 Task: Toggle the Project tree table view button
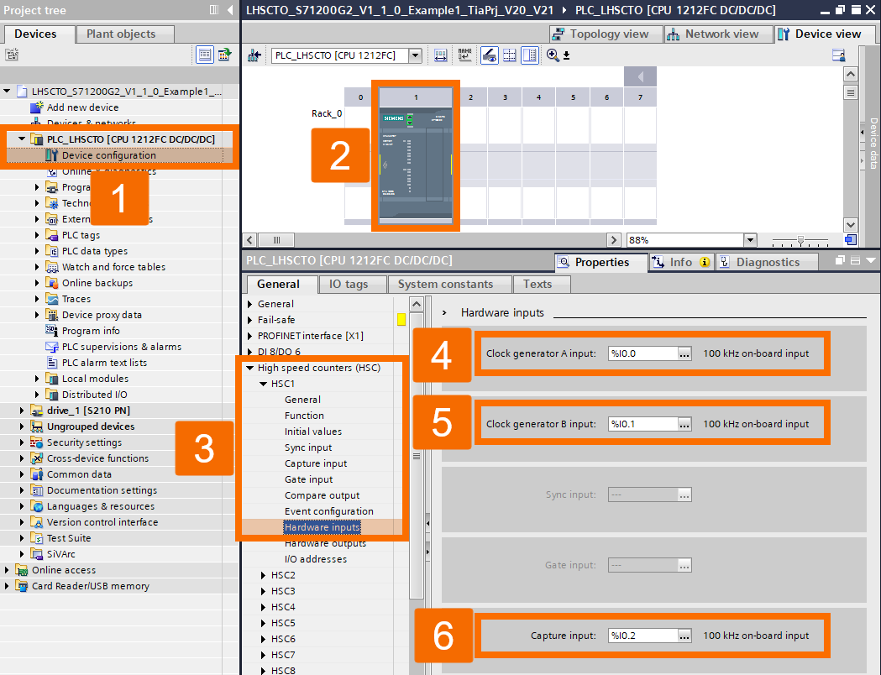click(x=205, y=55)
